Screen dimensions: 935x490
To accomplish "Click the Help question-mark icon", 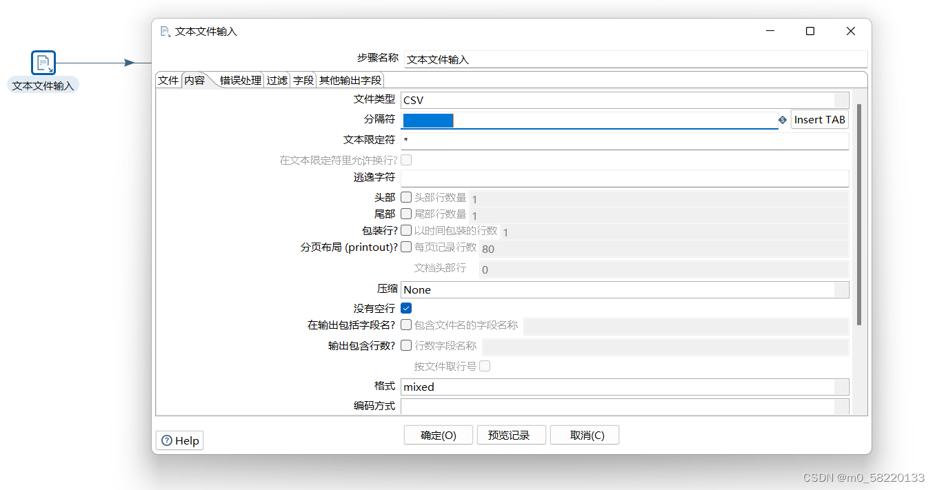I will coord(168,440).
